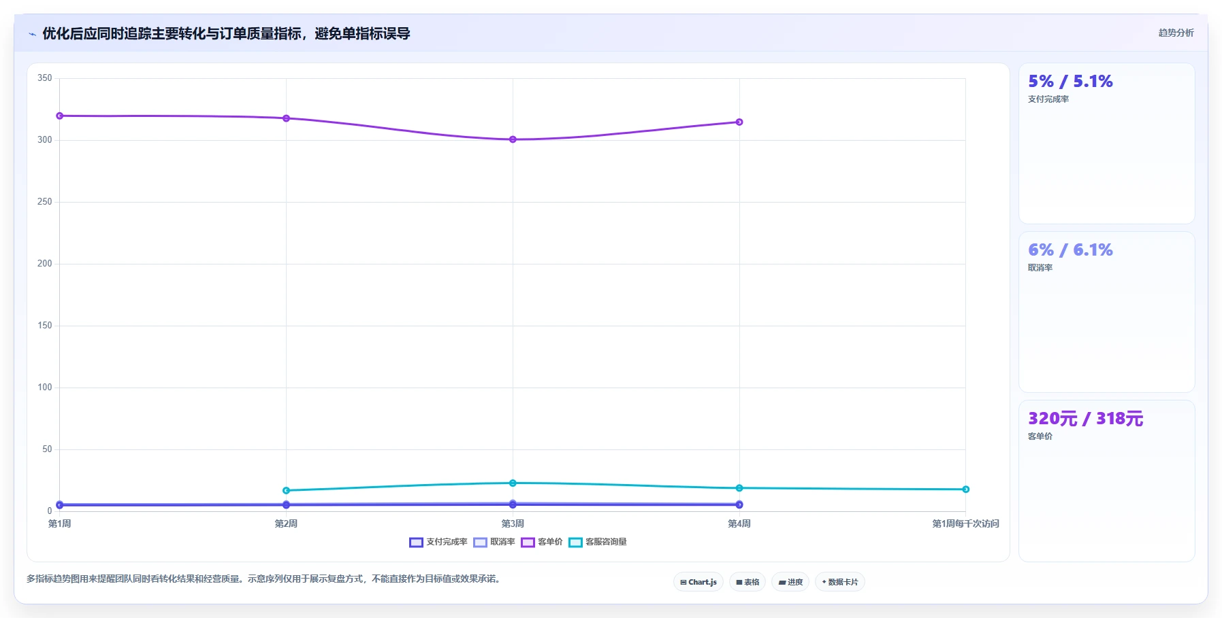
Task: Click the 第1周每千次访问 axis label
Action: (965, 523)
